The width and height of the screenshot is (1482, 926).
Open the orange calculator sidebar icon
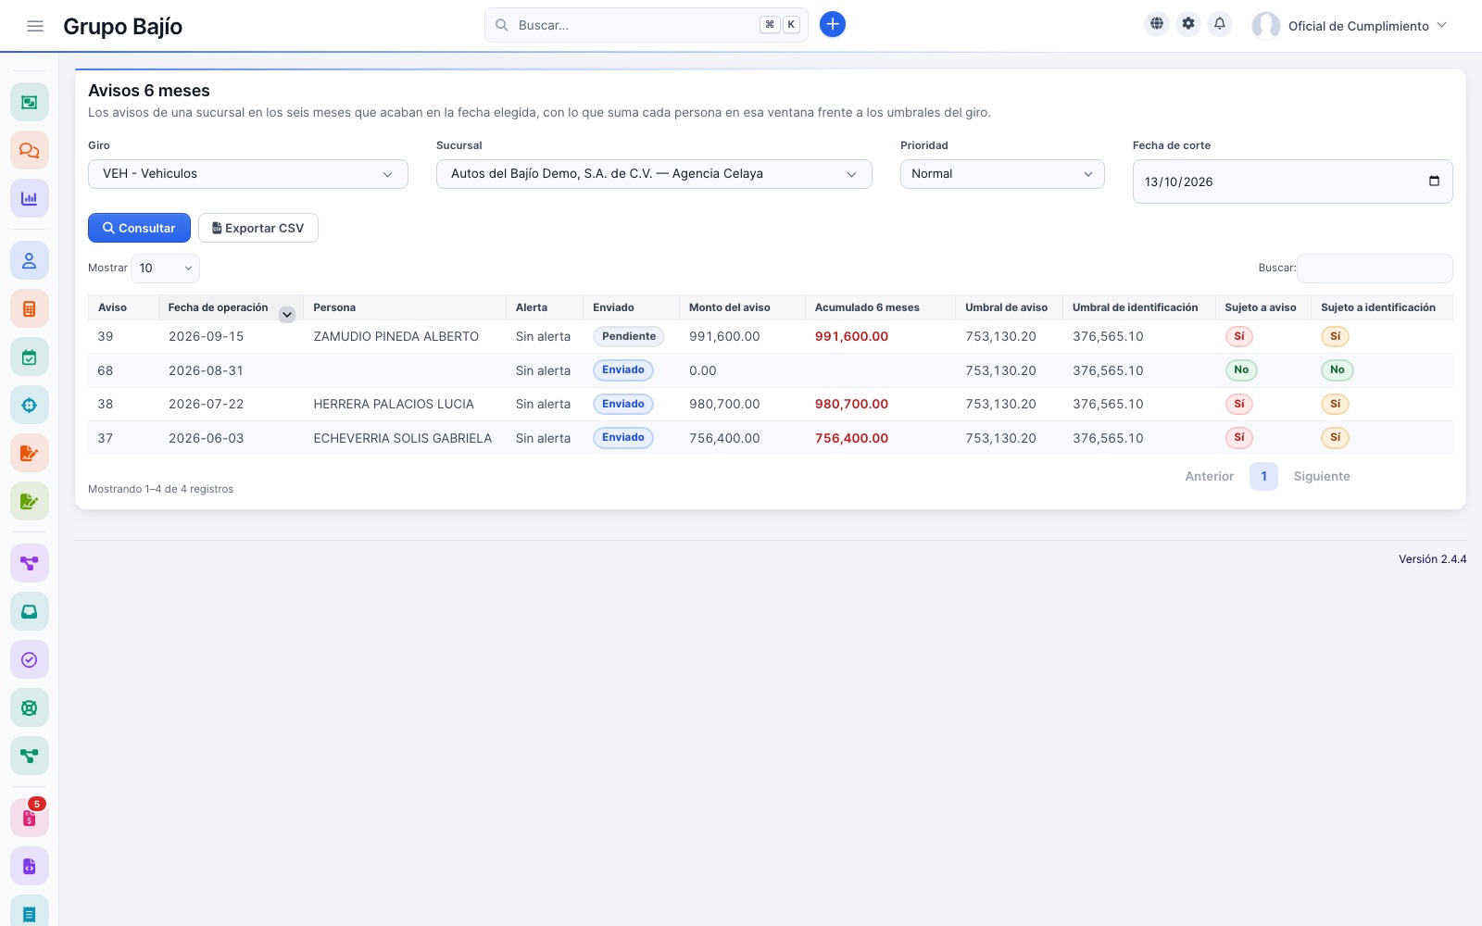30,309
